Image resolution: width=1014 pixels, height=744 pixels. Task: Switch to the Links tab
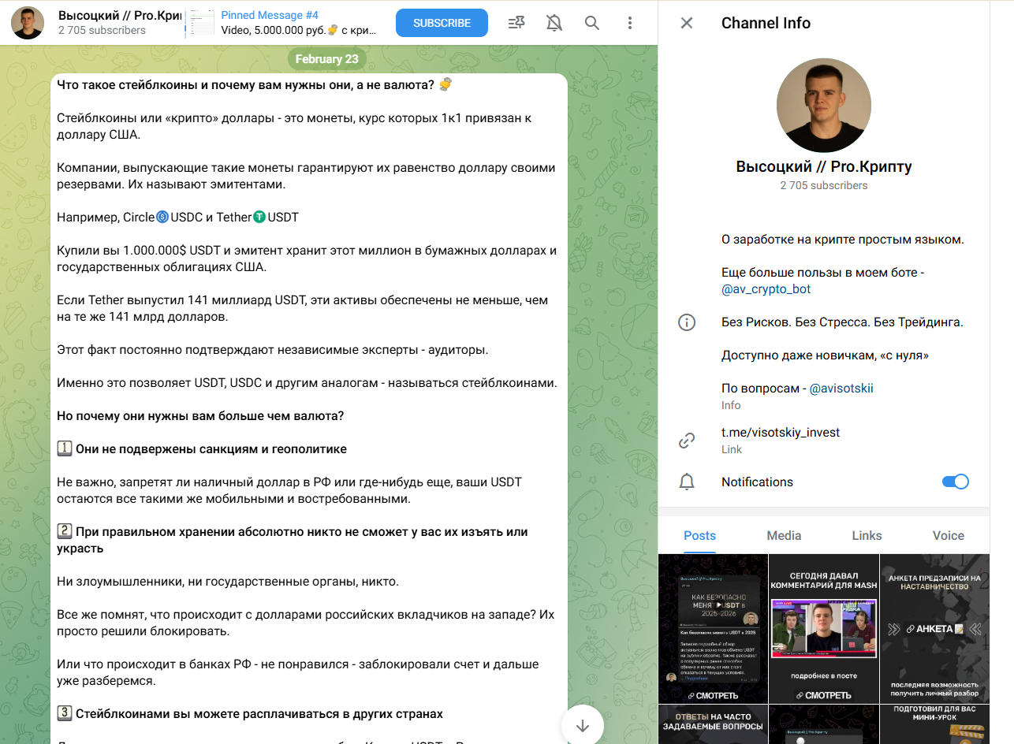pos(867,535)
